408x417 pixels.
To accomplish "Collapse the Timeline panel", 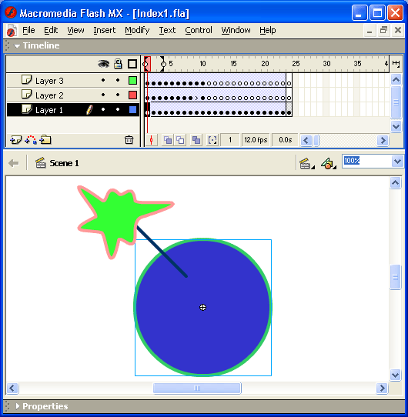I will 17,46.
